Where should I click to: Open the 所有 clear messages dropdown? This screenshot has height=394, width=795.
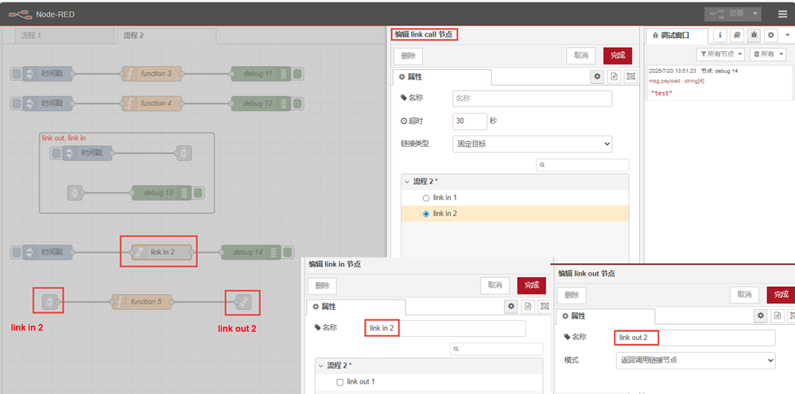768,54
